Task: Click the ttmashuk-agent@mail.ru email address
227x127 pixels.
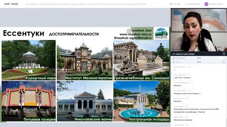Action: coord(133,38)
